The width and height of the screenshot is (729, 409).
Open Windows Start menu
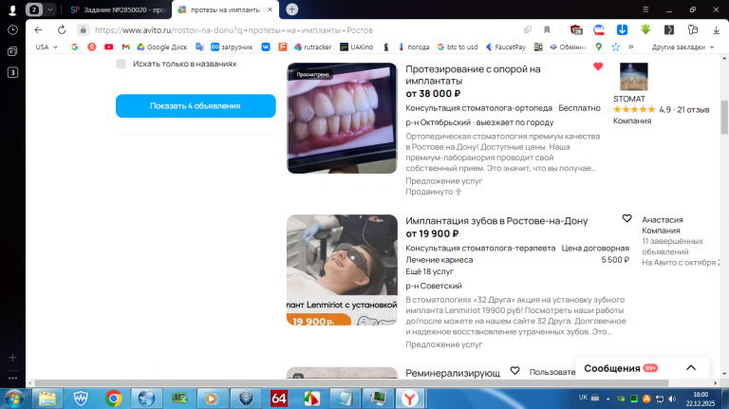(x=14, y=399)
